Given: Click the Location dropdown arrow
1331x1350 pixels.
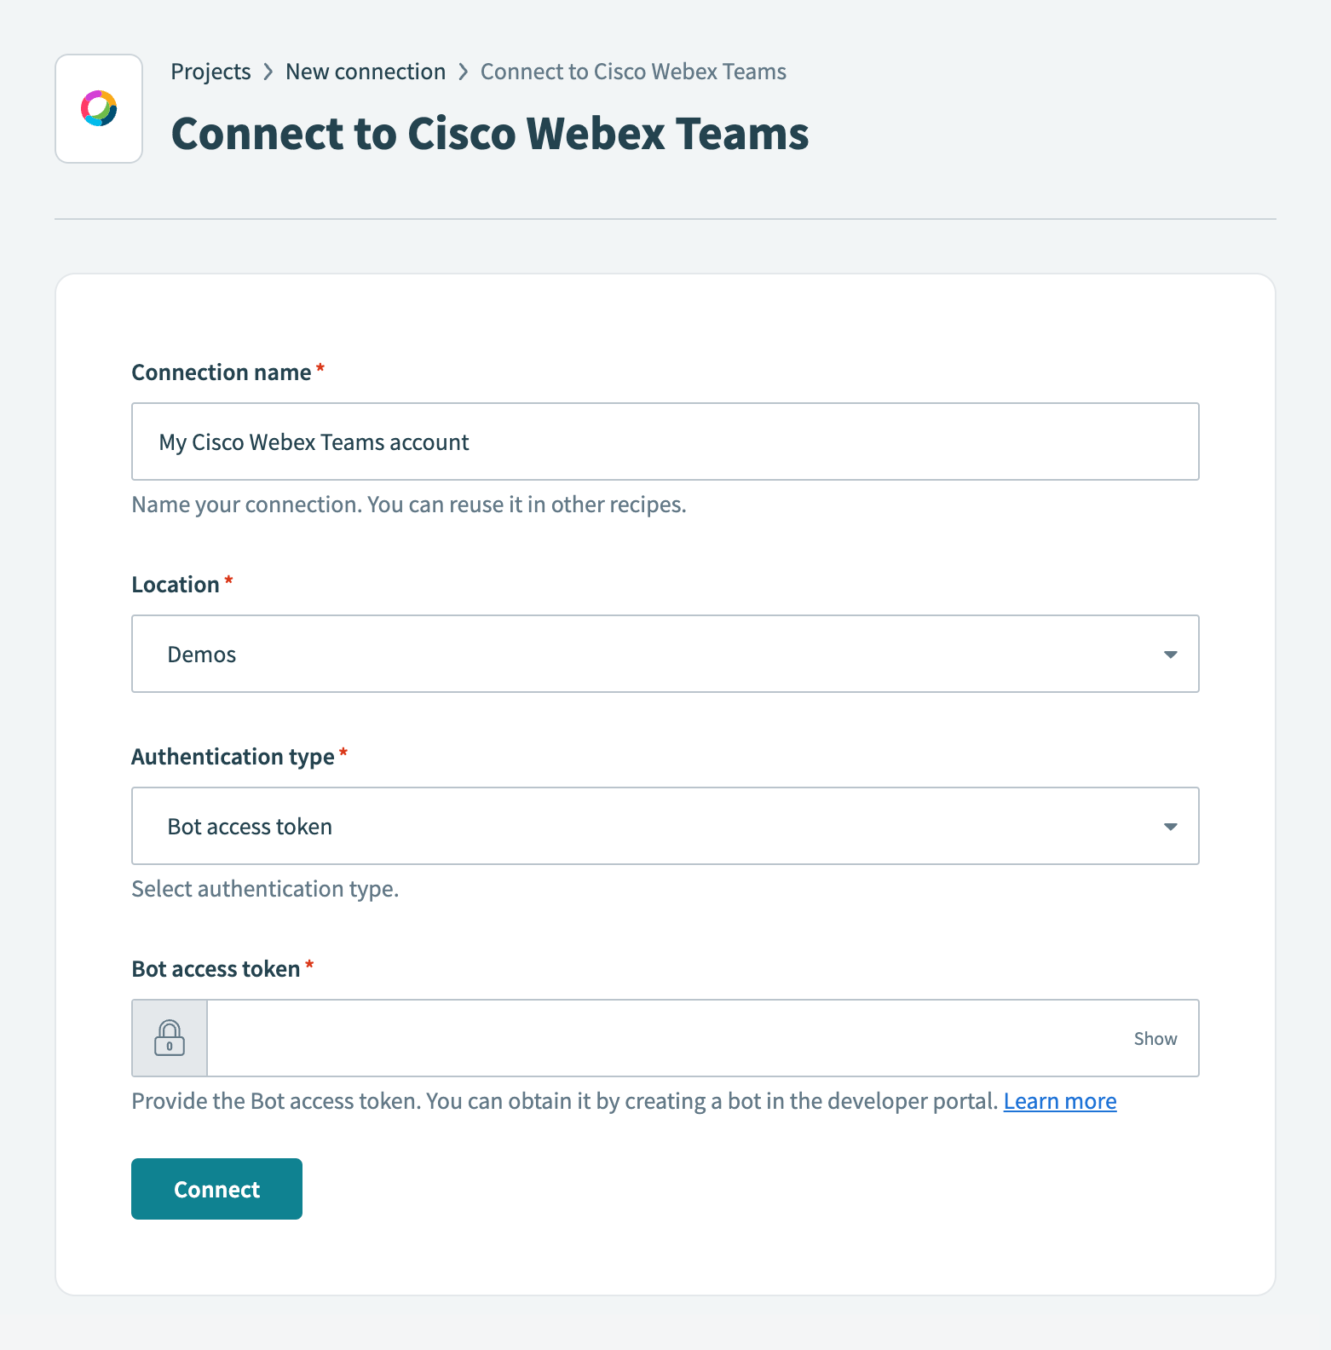Looking at the screenshot, I should click(x=1171, y=655).
